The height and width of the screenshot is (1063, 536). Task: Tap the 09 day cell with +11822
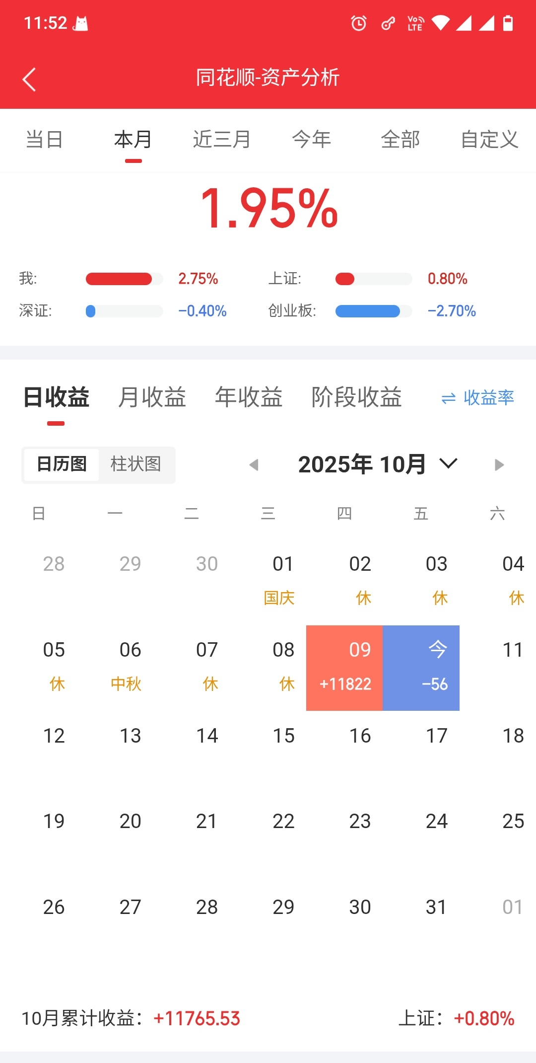[x=344, y=668]
